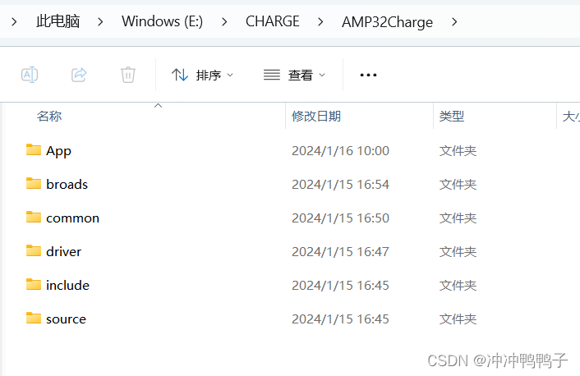Click AMP32Charge breadcrumb segment
The width and height of the screenshot is (580, 376).
point(387,22)
